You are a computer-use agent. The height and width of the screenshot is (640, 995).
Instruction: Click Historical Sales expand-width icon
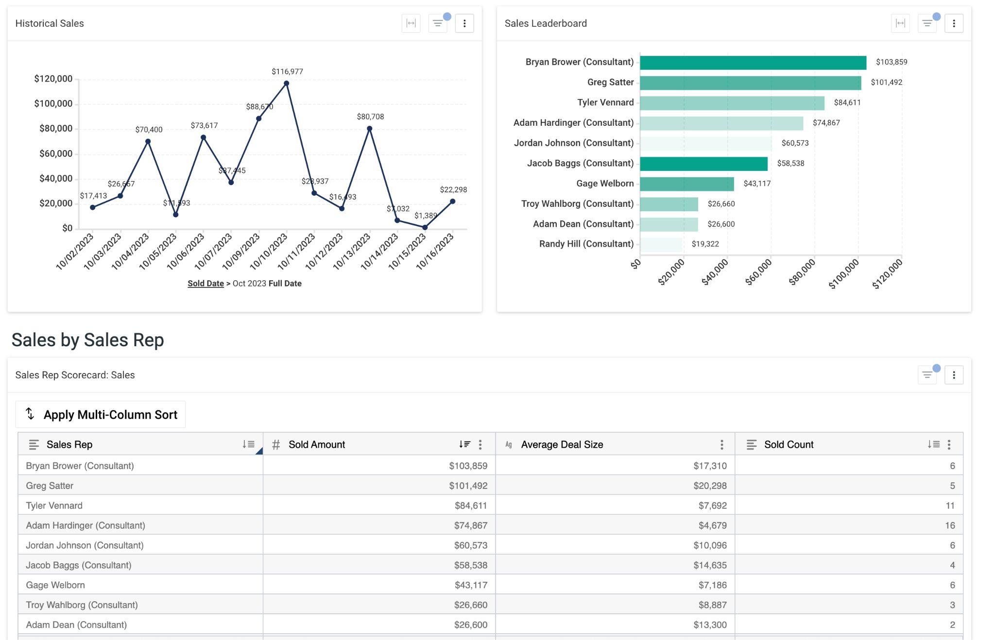[411, 23]
